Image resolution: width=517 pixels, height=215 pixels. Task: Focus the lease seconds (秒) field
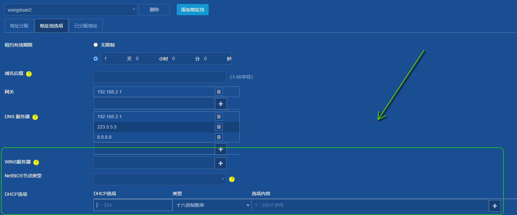tap(214, 58)
